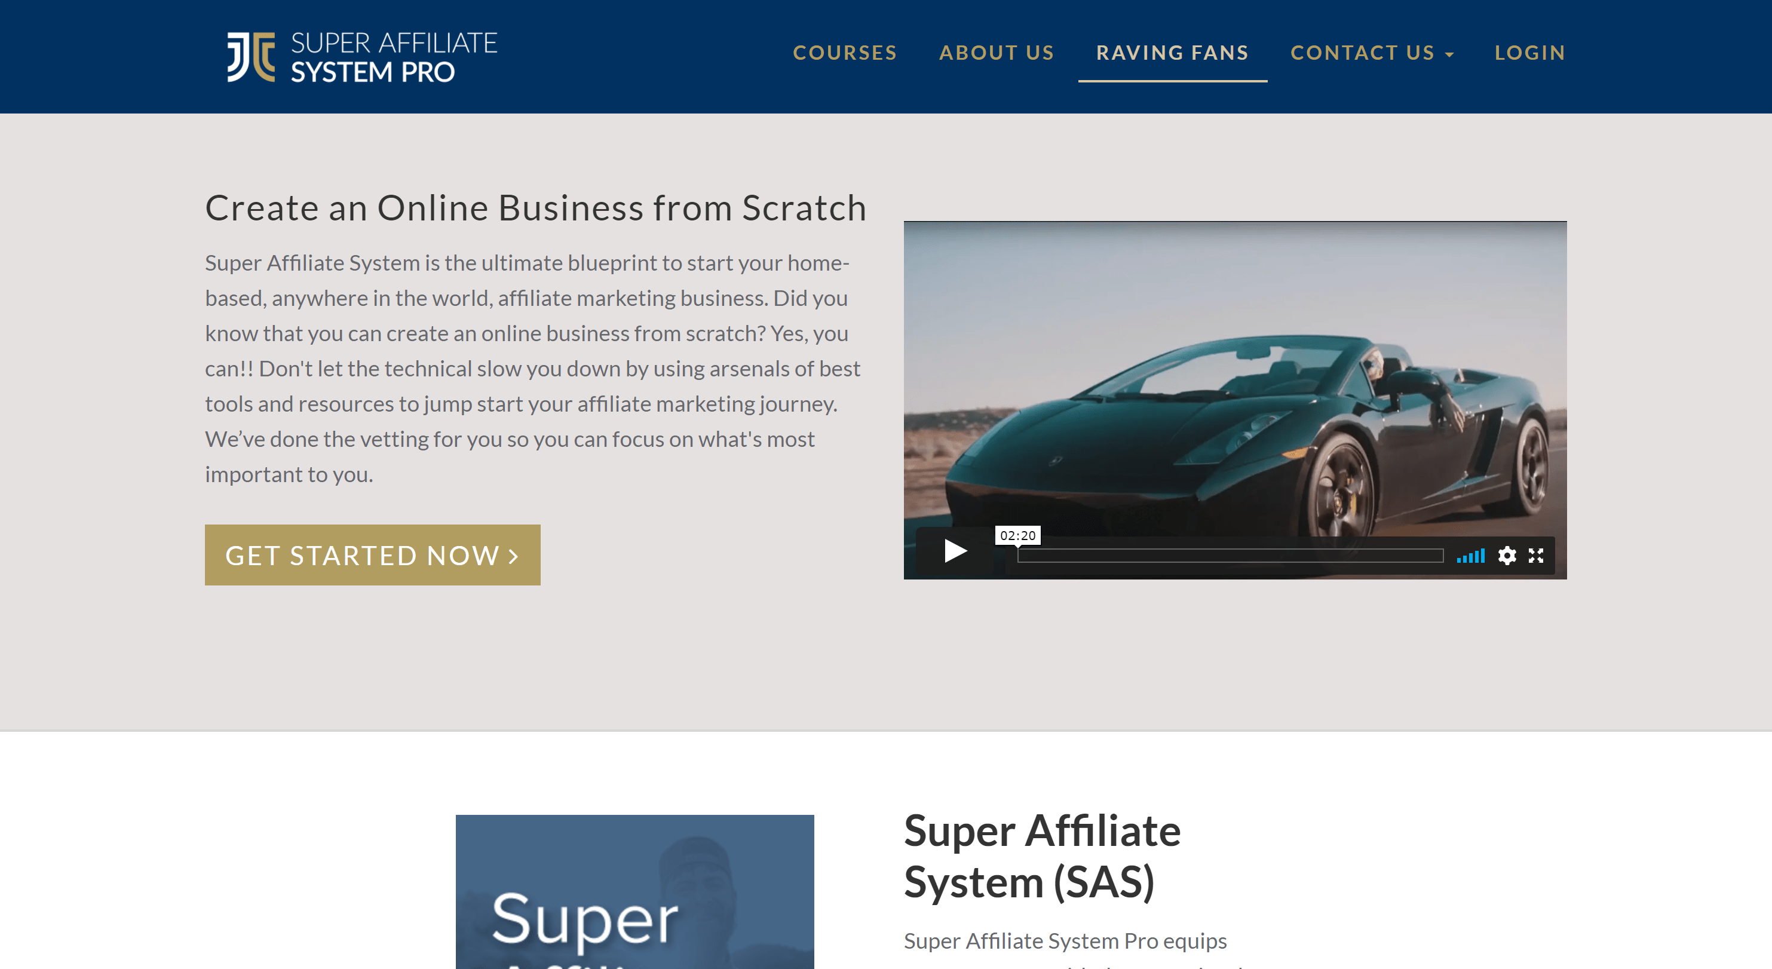Click the ABOUT US navigation item
The width and height of the screenshot is (1772, 969).
[997, 53]
